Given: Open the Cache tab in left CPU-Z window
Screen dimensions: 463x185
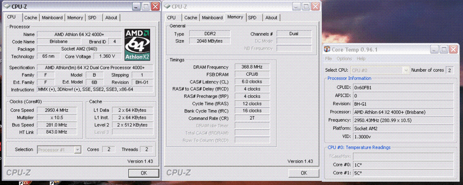Looking at the screenshot, I should 31,18.
